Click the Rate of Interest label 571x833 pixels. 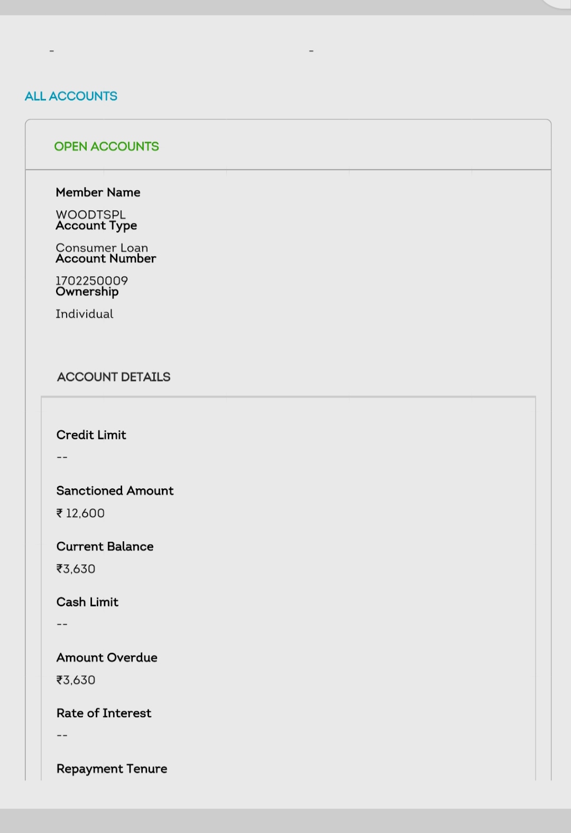[104, 713]
